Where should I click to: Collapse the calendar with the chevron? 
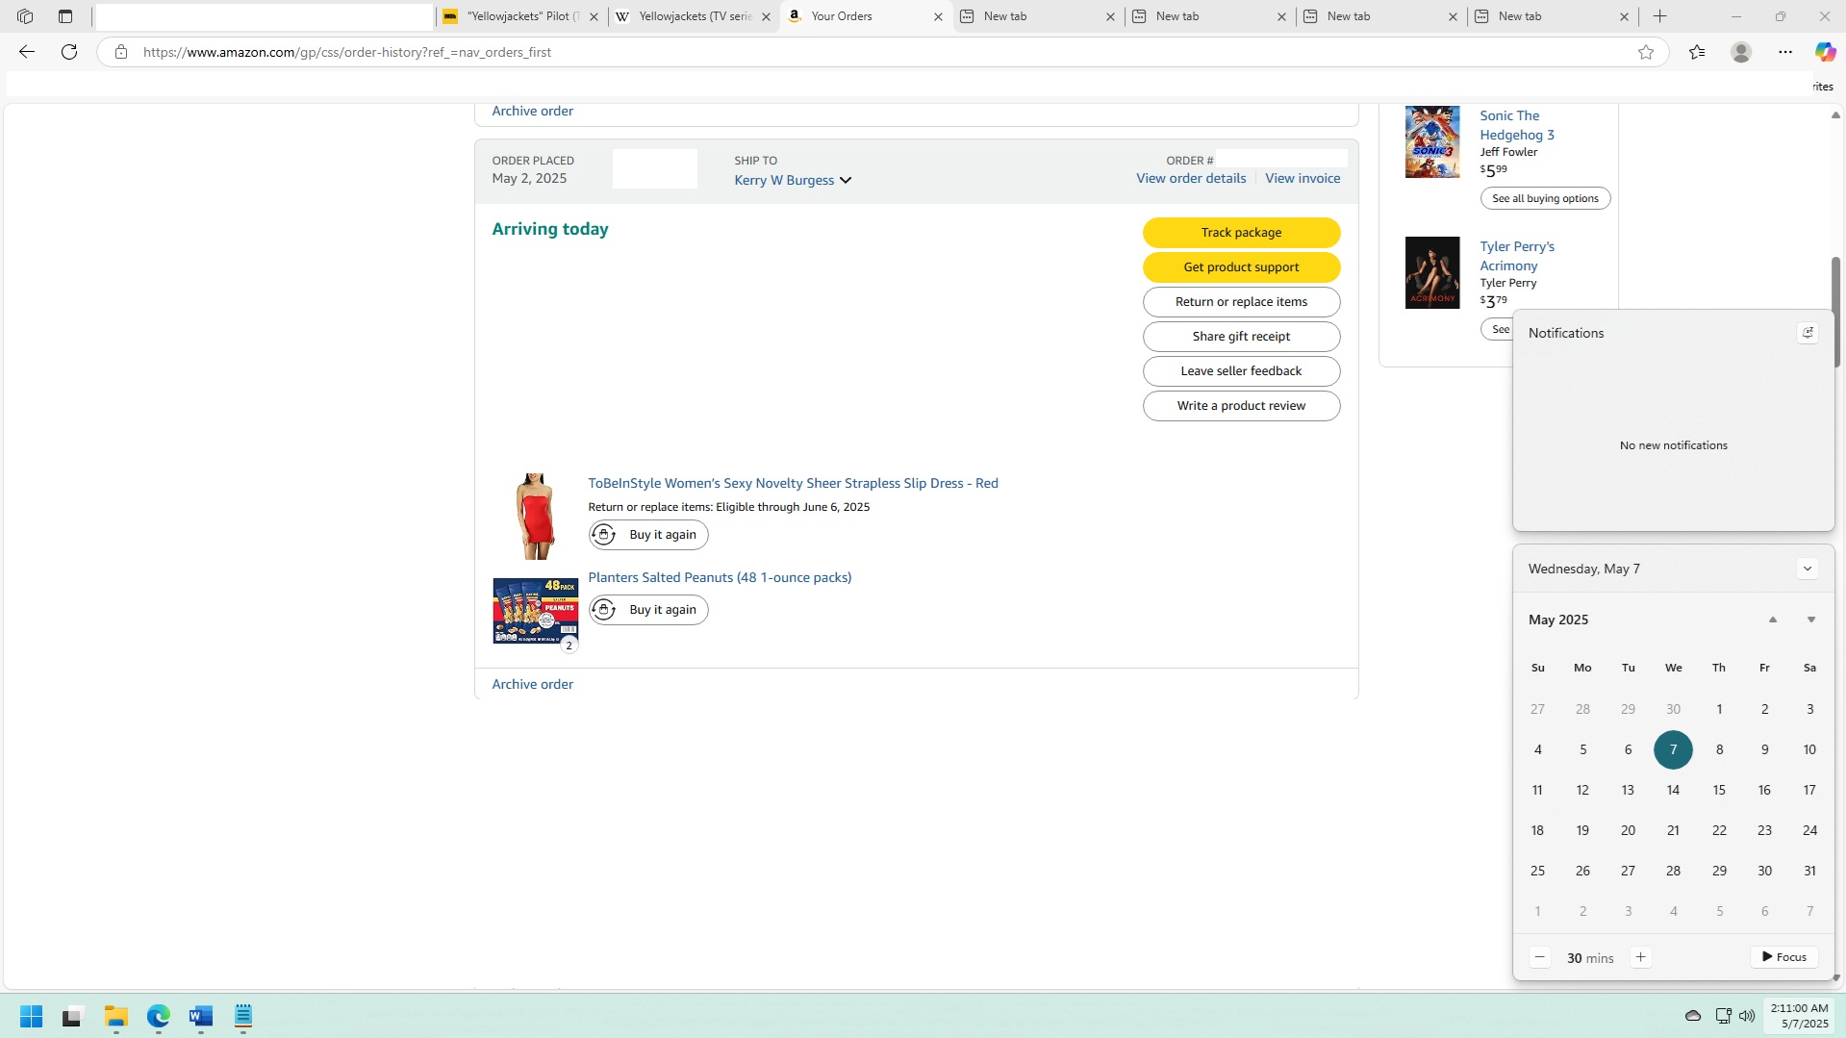(1808, 569)
